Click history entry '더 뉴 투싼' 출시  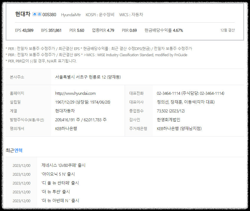pos(56,192)
